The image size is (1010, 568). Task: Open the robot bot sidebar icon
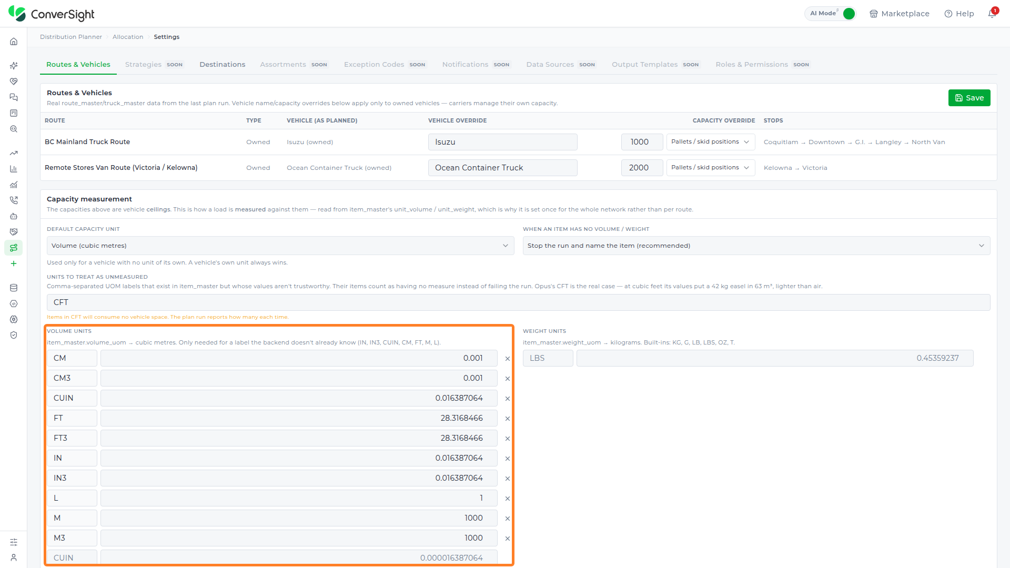(14, 216)
